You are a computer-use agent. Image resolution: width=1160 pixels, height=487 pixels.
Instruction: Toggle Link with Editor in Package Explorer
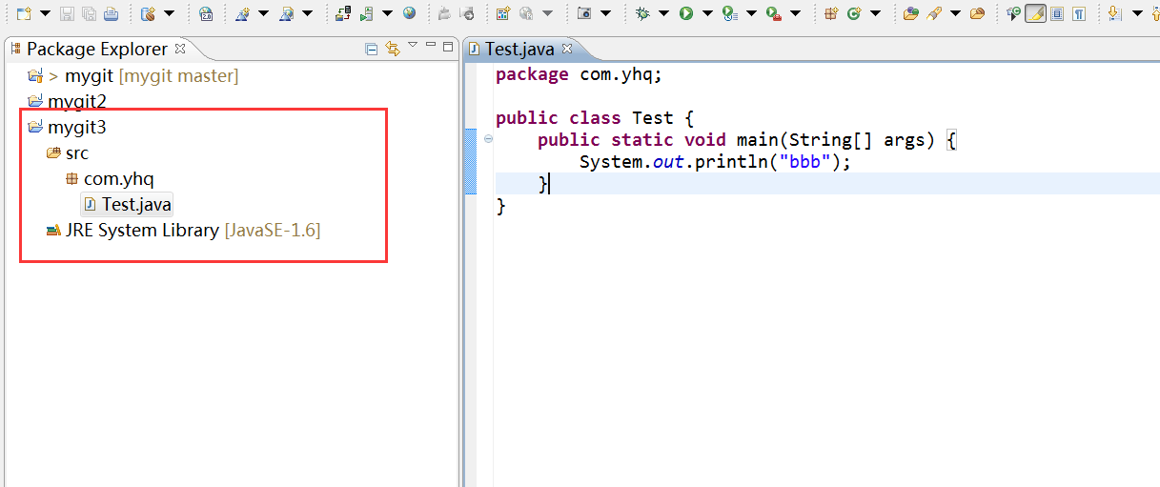[393, 49]
